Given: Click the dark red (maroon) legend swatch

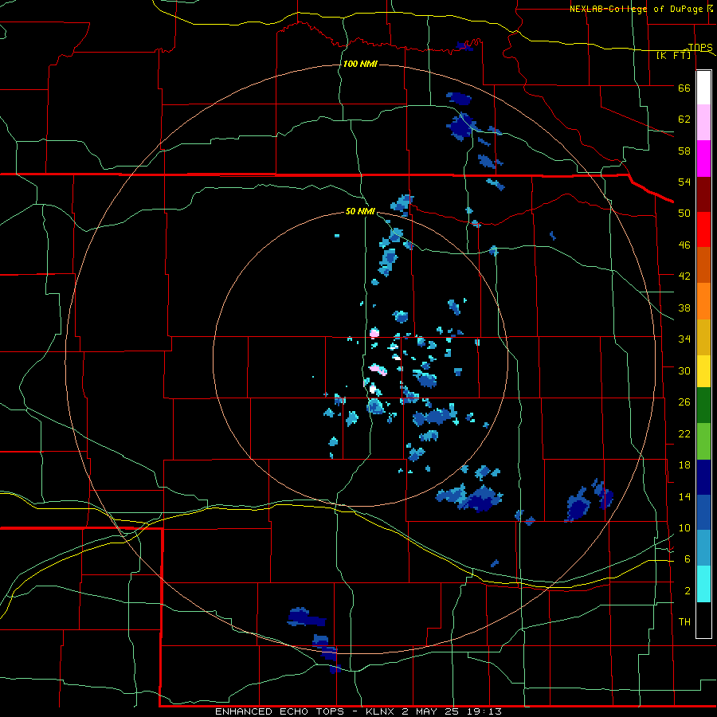Looking at the screenshot, I should (x=703, y=194).
